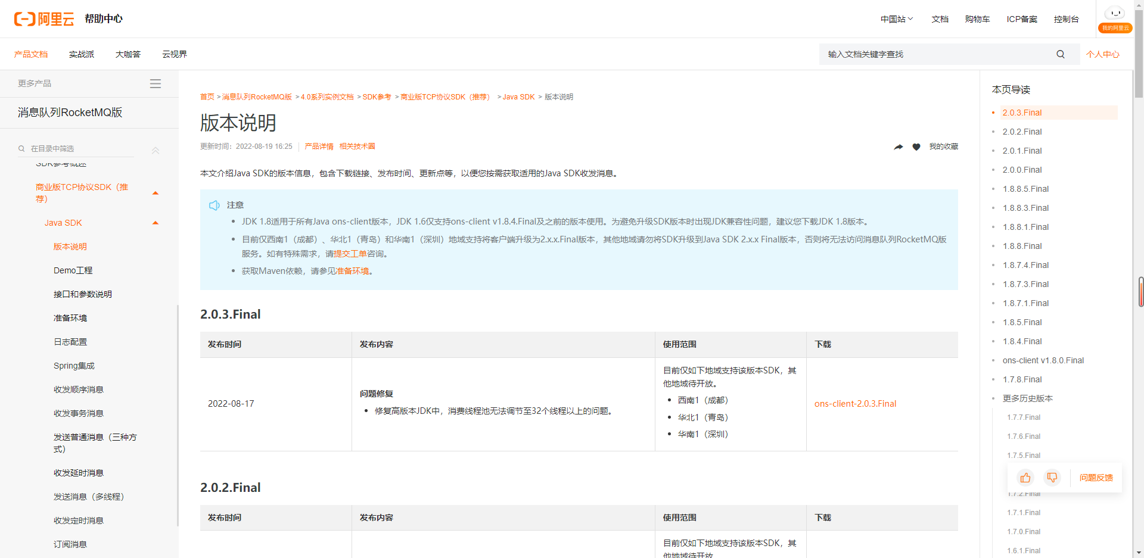Click the share arrow icon
Screen dimensions: 1144x558
point(898,147)
